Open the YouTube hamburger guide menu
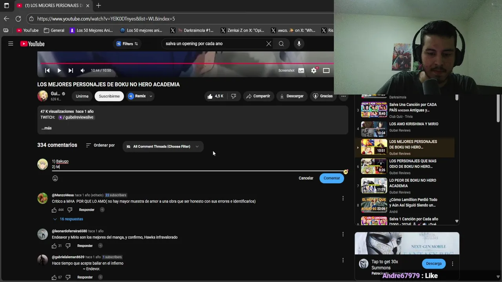This screenshot has width=502, height=282. point(11,44)
